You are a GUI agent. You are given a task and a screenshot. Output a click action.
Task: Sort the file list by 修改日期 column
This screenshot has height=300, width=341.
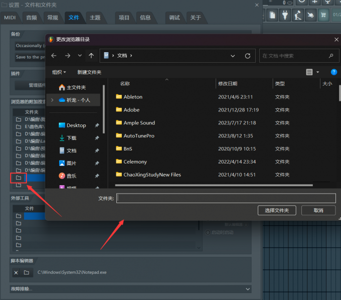click(x=228, y=84)
